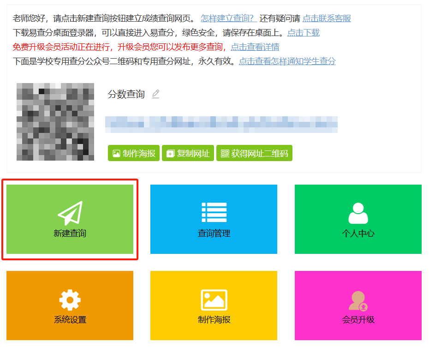Select the 新建查询 tile label
The height and width of the screenshot is (348, 429).
click(x=70, y=233)
